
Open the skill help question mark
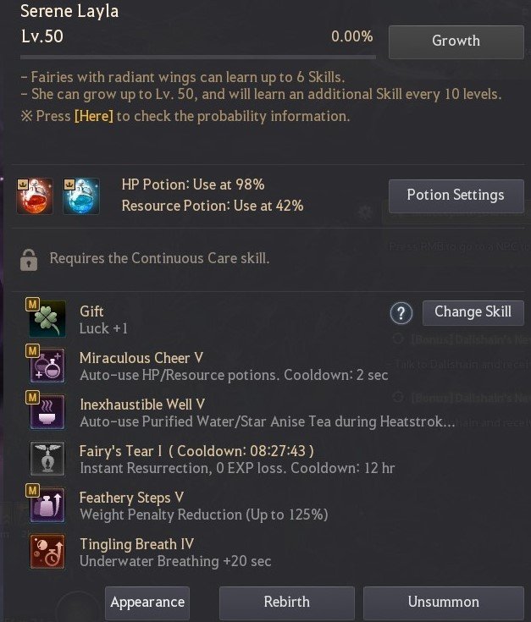click(401, 313)
